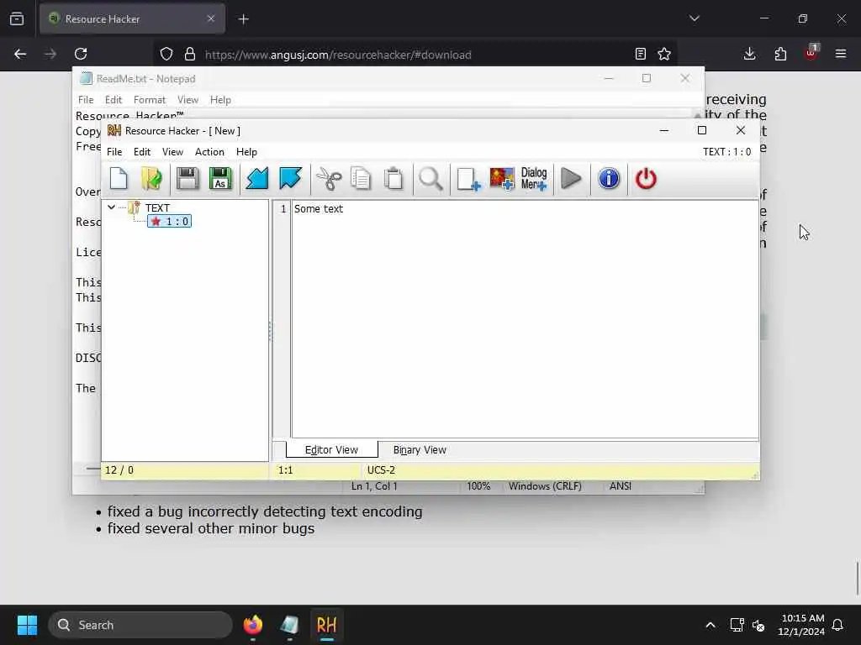Open Firefox list all tabs dropdown
861x645 pixels.
point(695,18)
